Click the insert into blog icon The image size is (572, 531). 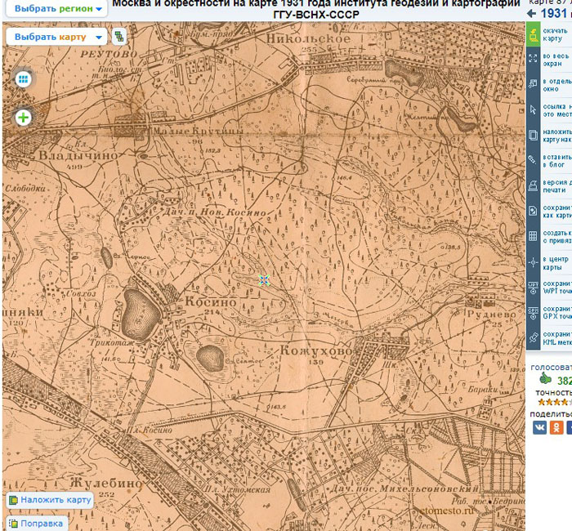[533, 160]
